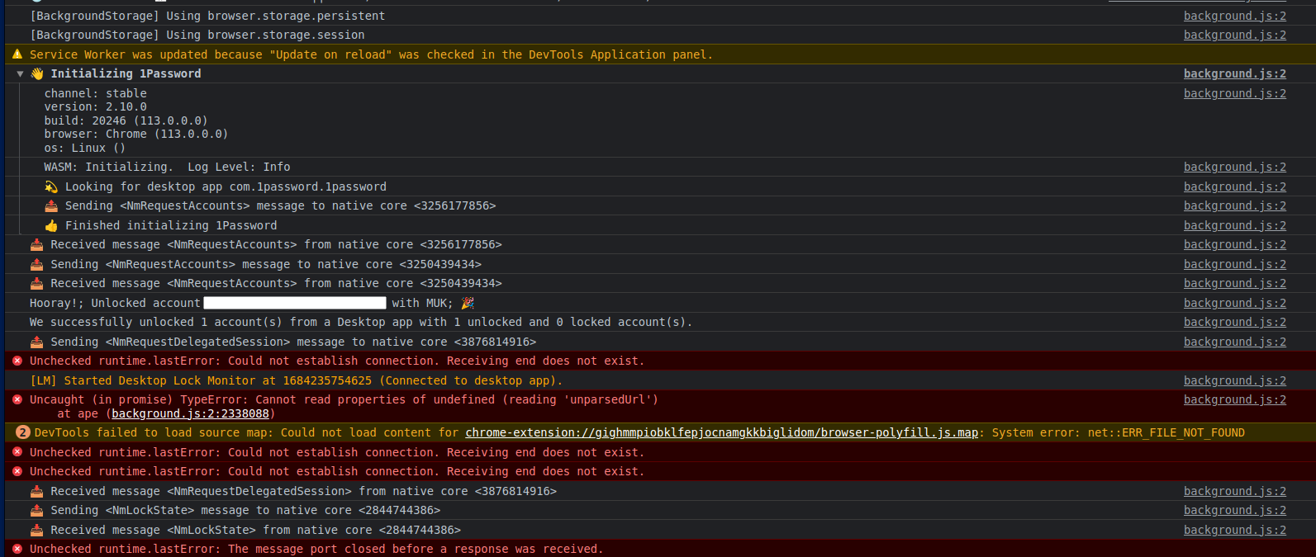Open the browser-polyfill.js.map chrome-extension URL
The height and width of the screenshot is (557, 1316).
[x=721, y=432]
